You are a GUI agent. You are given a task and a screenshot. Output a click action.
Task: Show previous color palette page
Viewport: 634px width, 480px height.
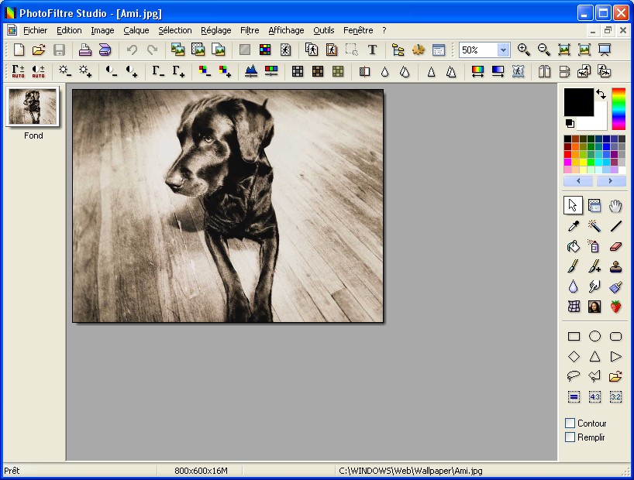pos(578,181)
